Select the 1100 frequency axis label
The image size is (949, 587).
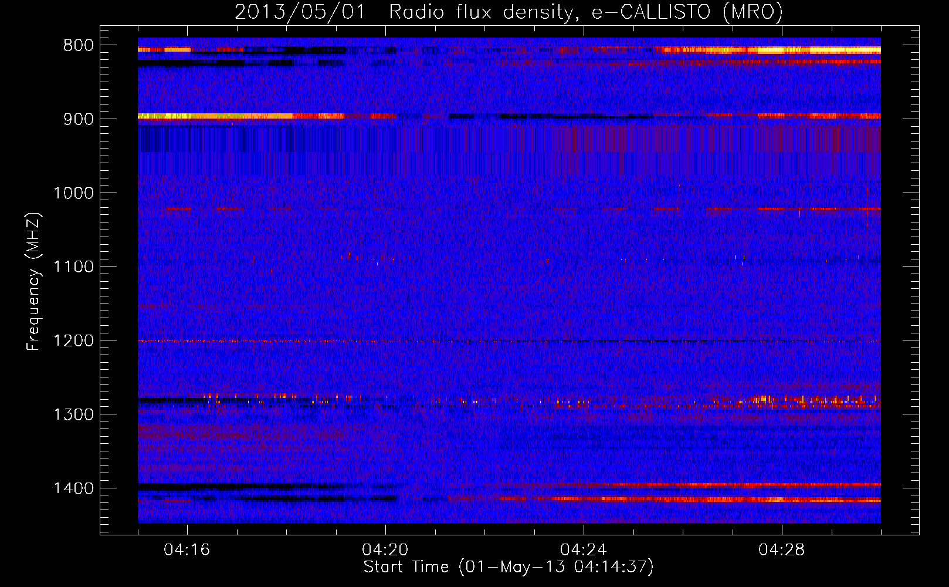73,267
